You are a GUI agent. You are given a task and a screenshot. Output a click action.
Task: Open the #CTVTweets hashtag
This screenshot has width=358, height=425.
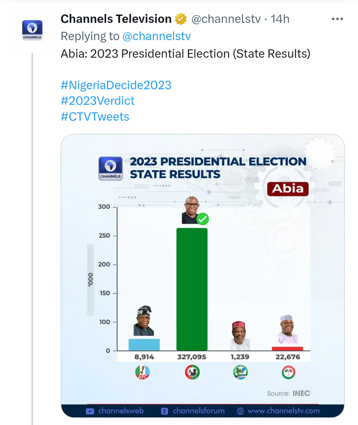[x=95, y=116]
